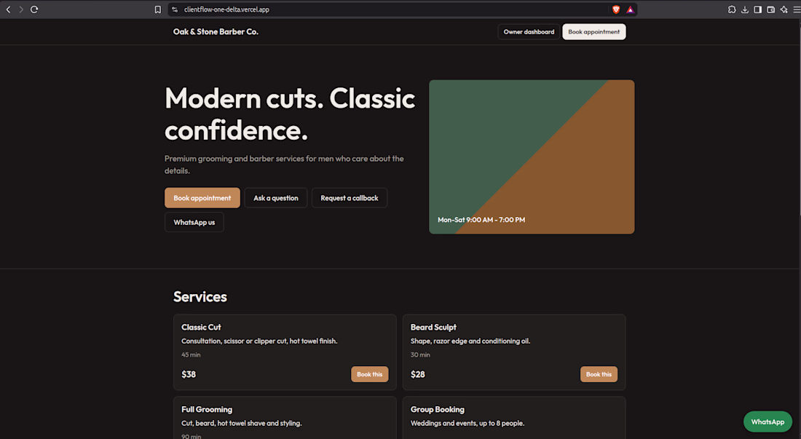Click the tan Book appointment hero button

pyautogui.click(x=202, y=197)
